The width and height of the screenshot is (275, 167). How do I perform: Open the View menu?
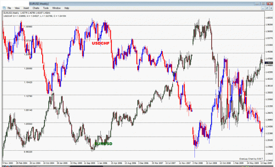[x=17, y=8]
